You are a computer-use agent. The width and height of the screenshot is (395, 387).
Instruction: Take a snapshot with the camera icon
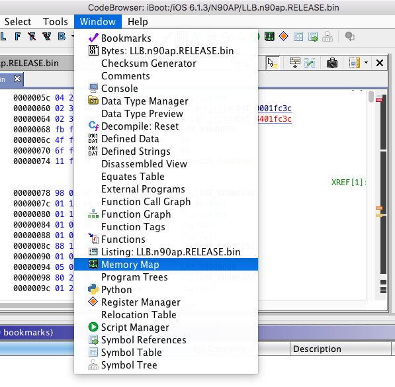[332, 63]
